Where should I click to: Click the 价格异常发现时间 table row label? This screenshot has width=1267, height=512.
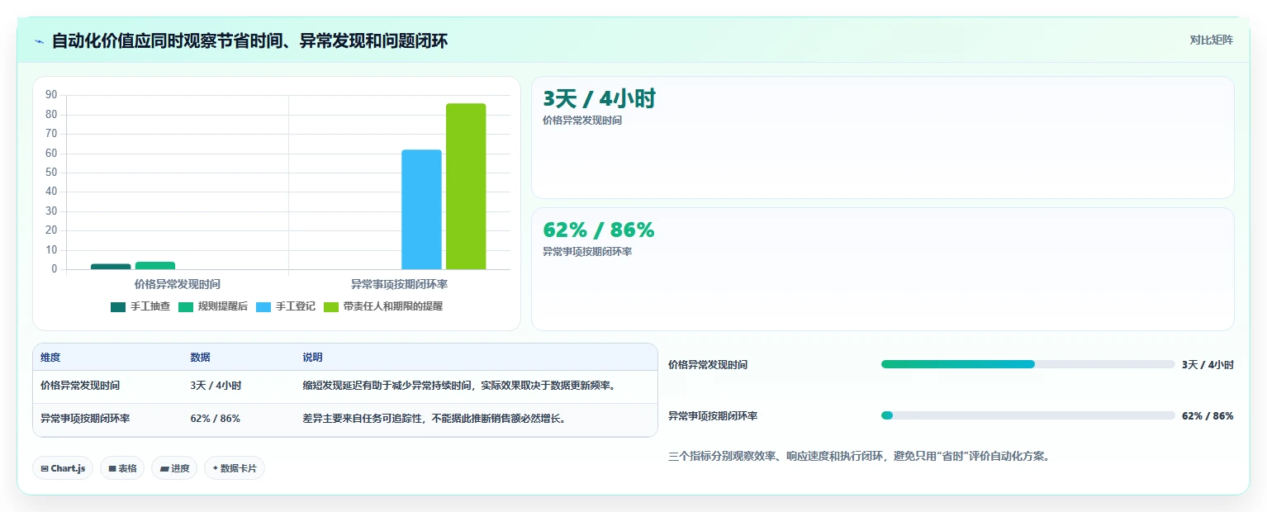tap(80, 386)
